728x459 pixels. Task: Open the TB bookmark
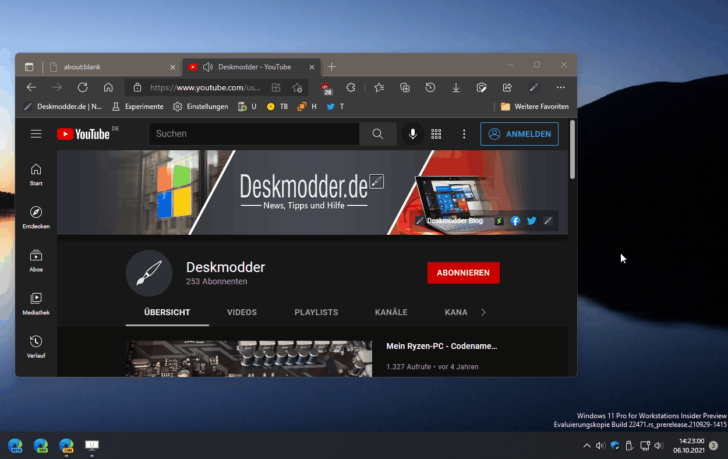coord(277,107)
